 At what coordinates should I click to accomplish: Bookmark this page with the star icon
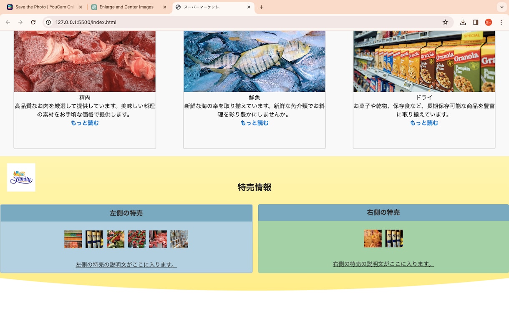pos(445,23)
